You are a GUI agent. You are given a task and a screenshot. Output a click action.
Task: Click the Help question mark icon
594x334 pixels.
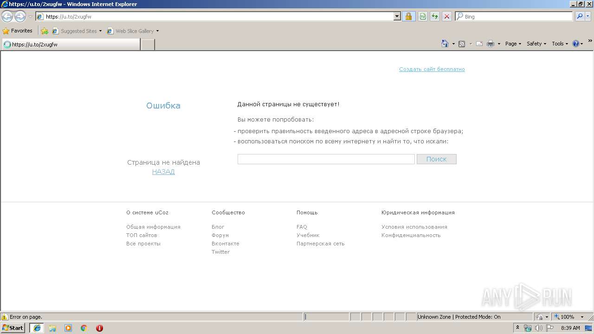click(576, 44)
